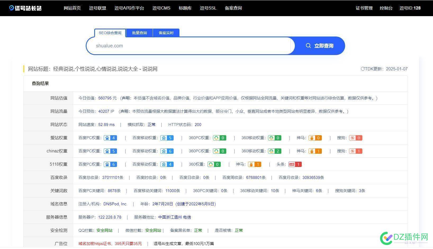Click 百度移动关键词 11000条 value
The height and width of the screenshot is (249, 433).
pyautogui.click(x=173, y=191)
